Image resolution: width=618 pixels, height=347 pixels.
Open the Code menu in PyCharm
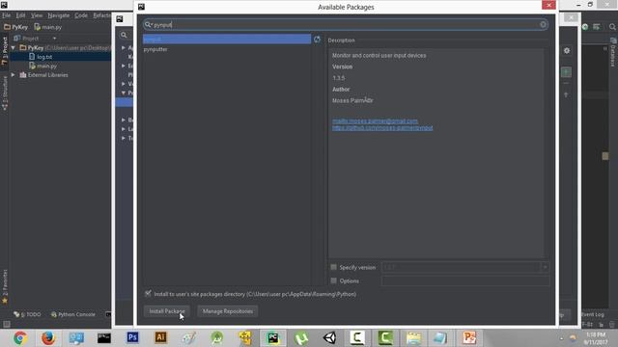[81, 15]
